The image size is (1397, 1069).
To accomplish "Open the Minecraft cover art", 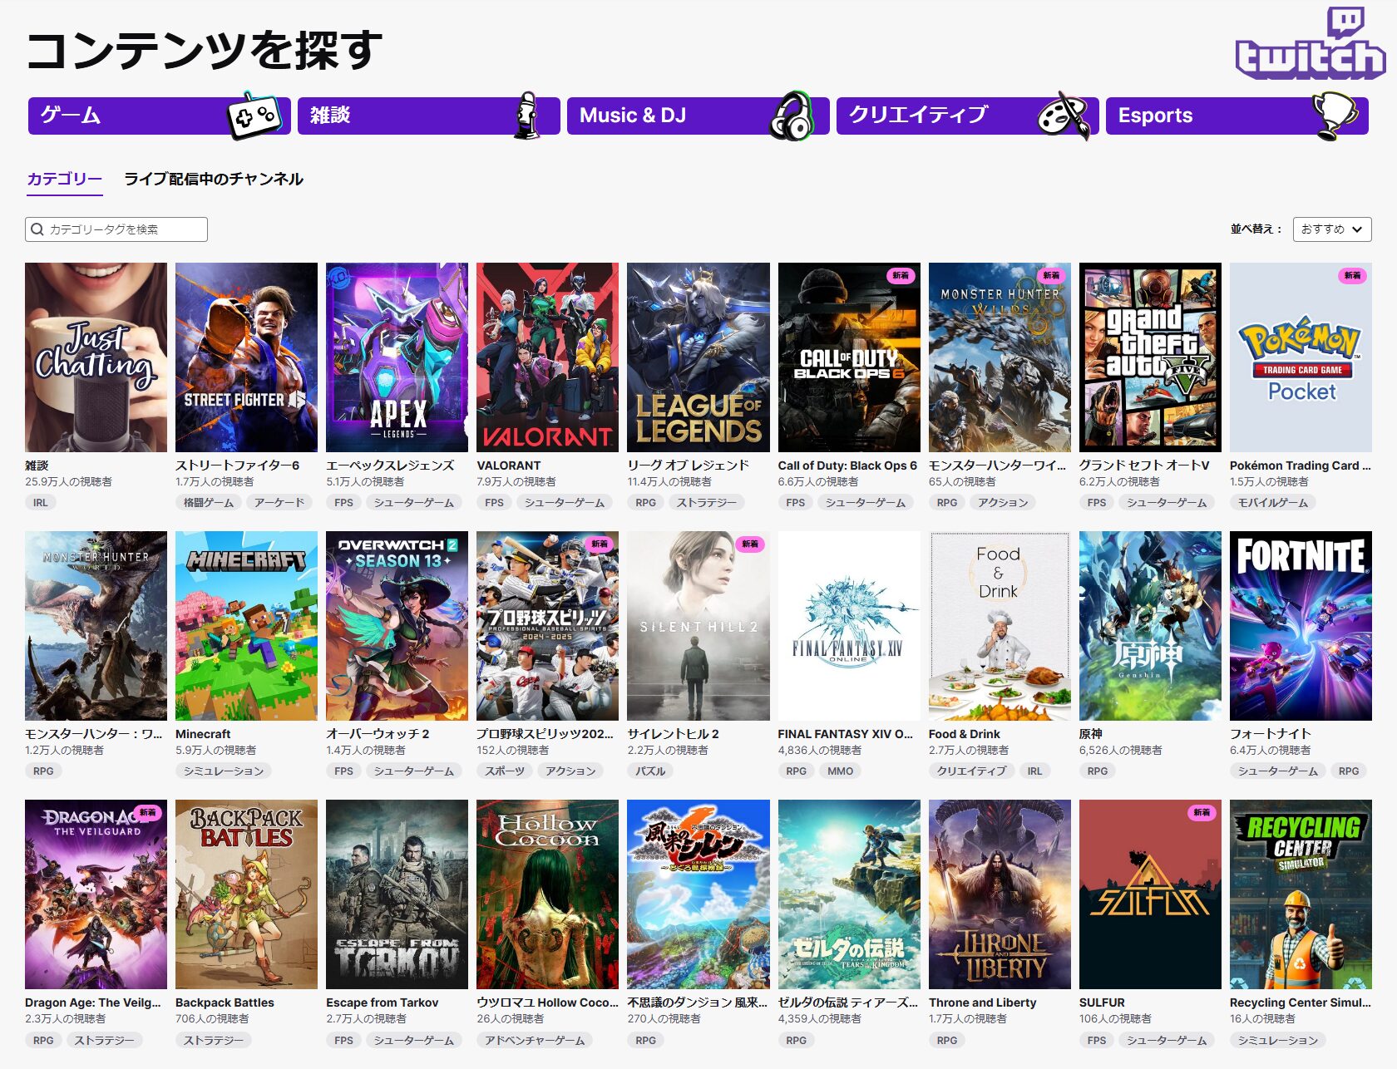I will click(246, 626).
